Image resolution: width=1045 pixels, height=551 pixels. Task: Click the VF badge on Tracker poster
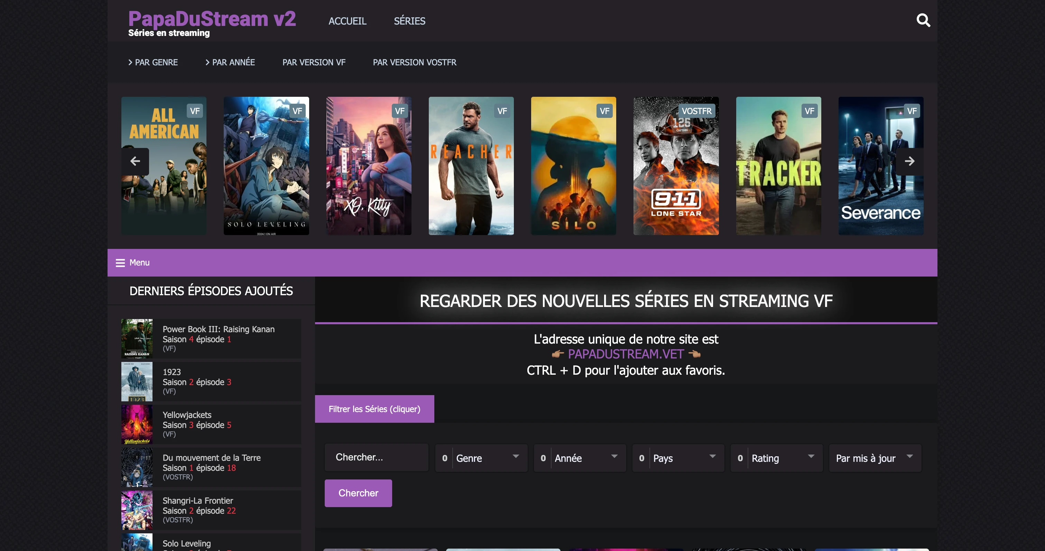(809, 111)
